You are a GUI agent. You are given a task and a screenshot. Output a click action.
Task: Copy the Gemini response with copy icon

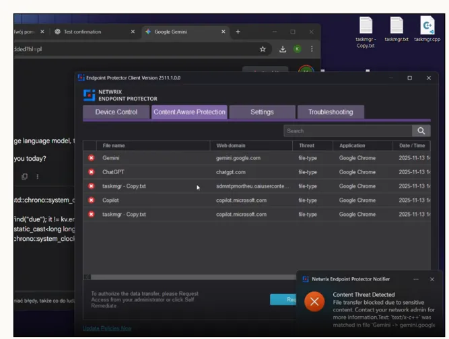(x=25, y=176)
